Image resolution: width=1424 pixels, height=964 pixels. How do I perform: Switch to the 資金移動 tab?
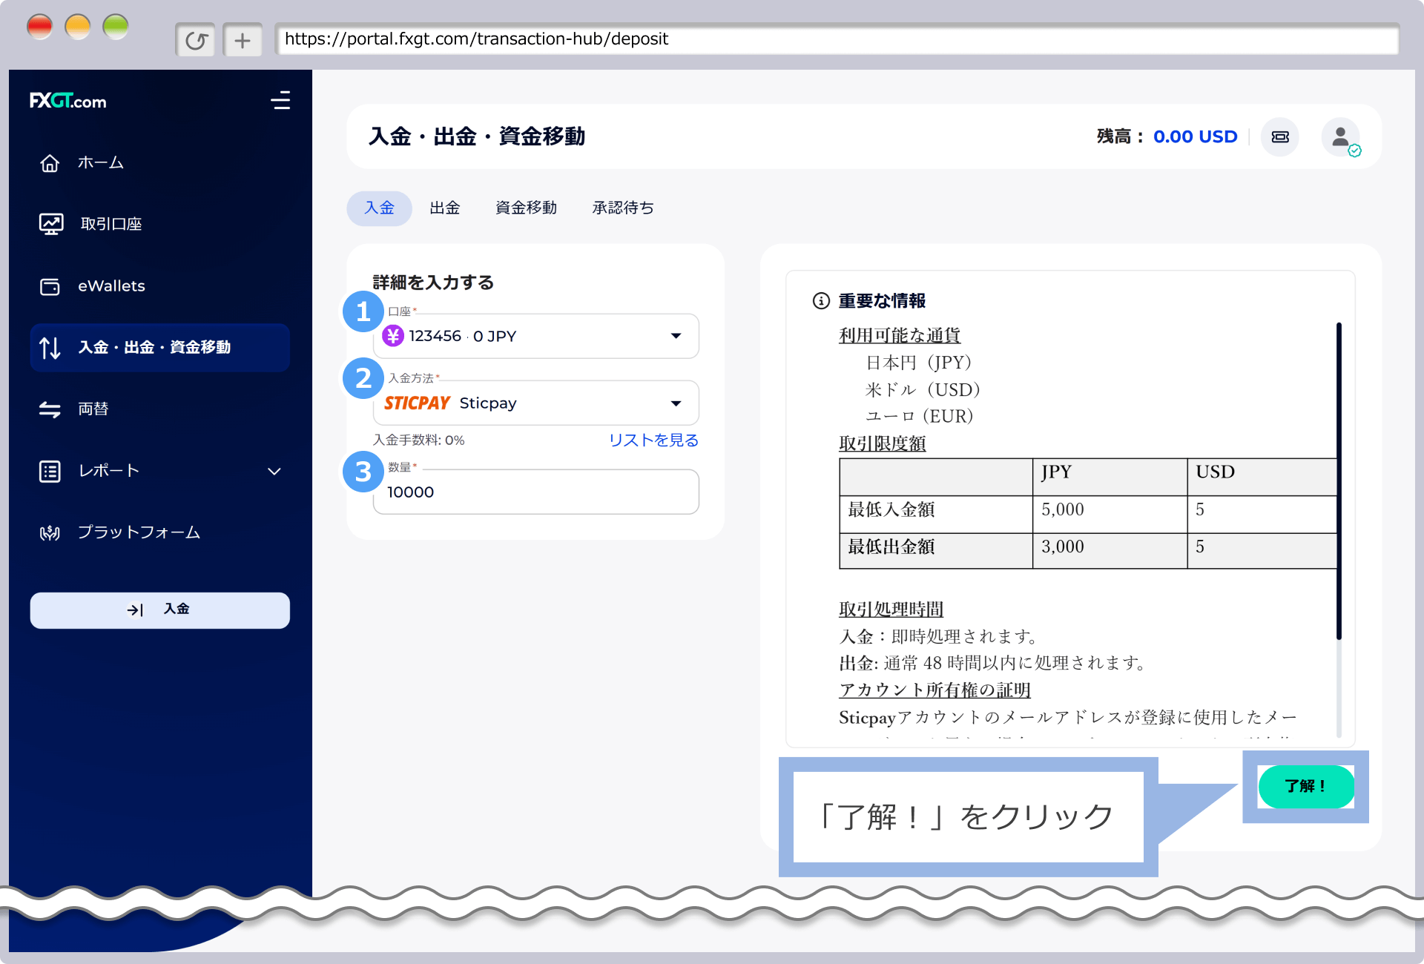click(x=526, y=208)
